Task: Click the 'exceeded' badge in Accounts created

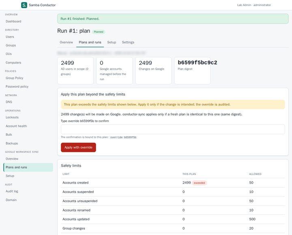Action: [199, 183]
